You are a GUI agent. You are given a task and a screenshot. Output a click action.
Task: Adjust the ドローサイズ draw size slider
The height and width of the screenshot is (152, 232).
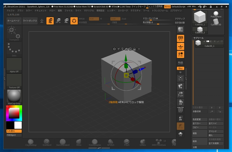(x=157, y=19)
